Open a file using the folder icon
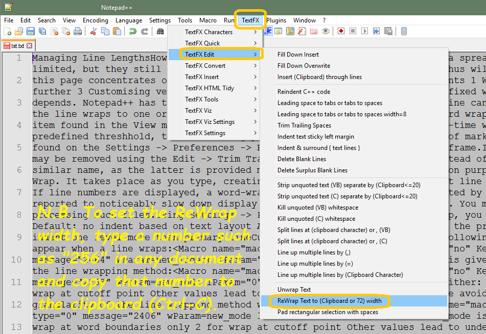This screenshot has width=486, height=334. [x=19, y=31]
